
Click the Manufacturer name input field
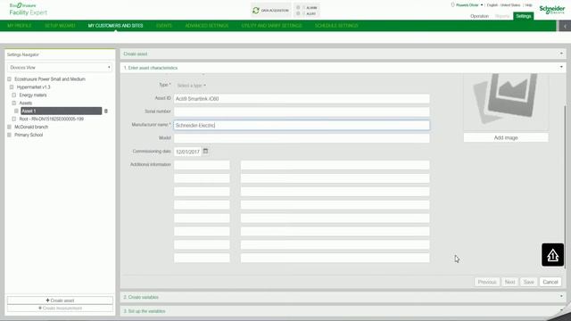click(302, 125)
